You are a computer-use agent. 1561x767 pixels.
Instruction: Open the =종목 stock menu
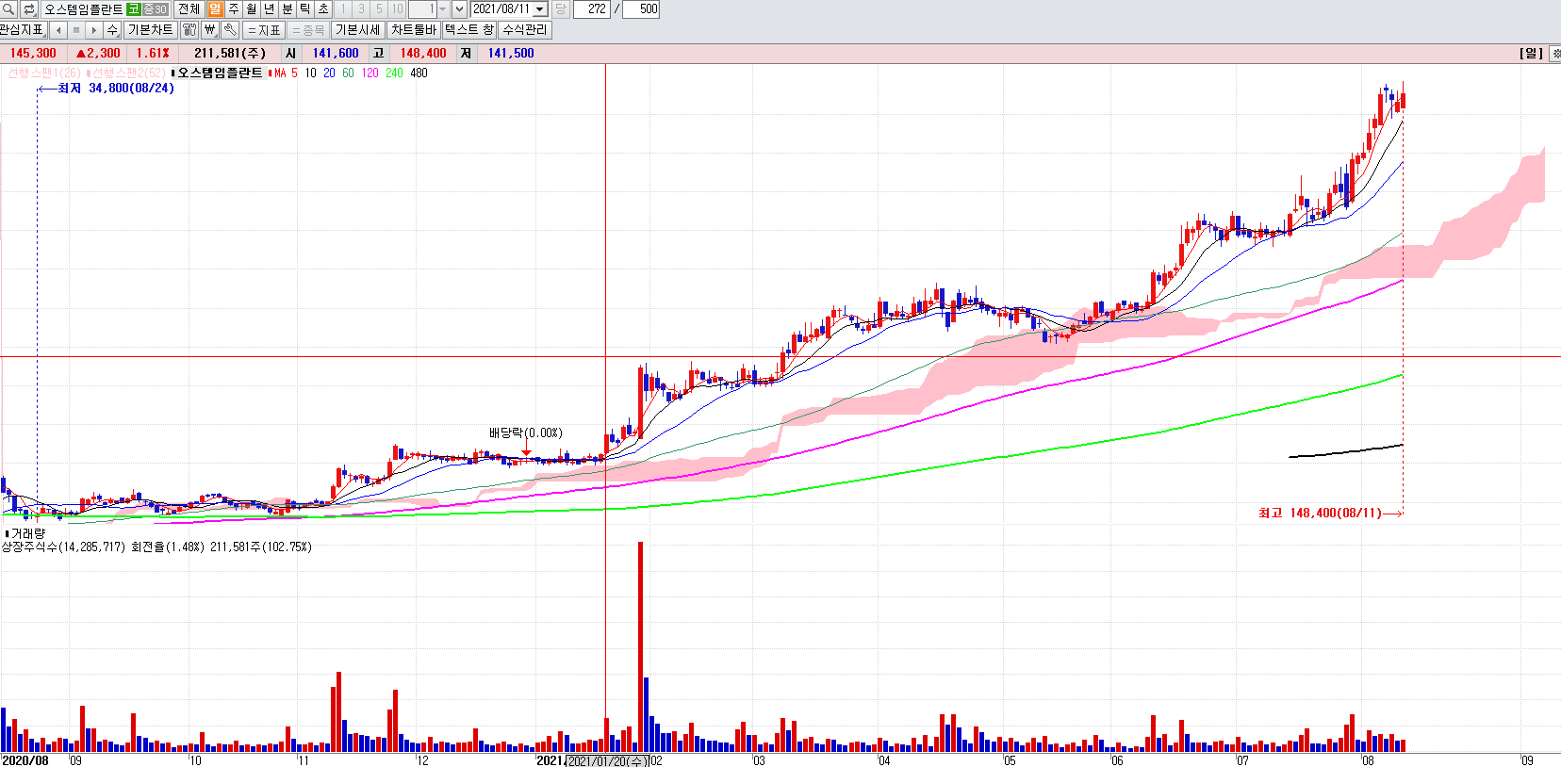point(308,30)
